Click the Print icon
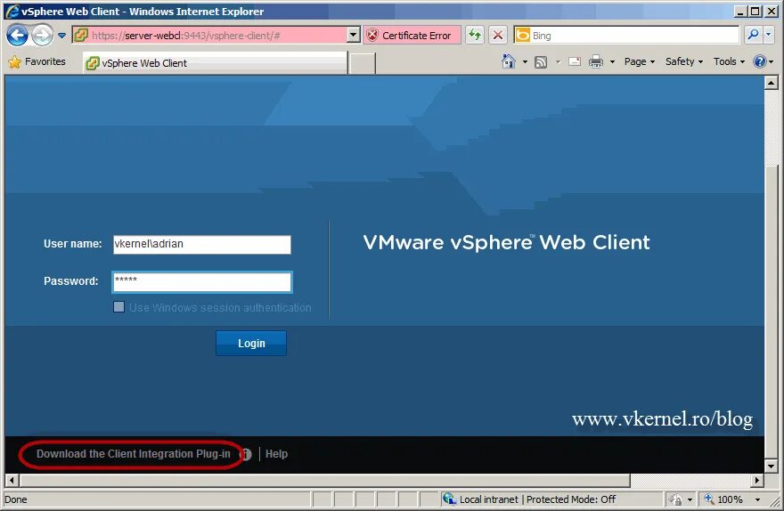This screenshot has height=511, width=784. 595,62
